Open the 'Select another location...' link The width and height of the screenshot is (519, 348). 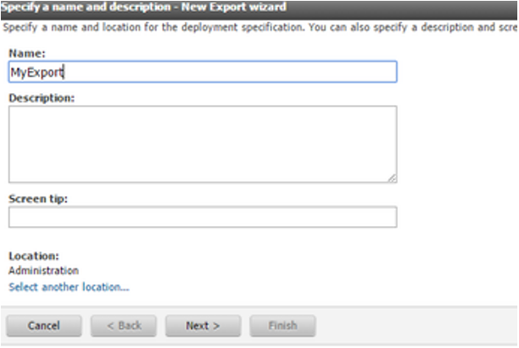pyautogui.click(x=69, y=287)
